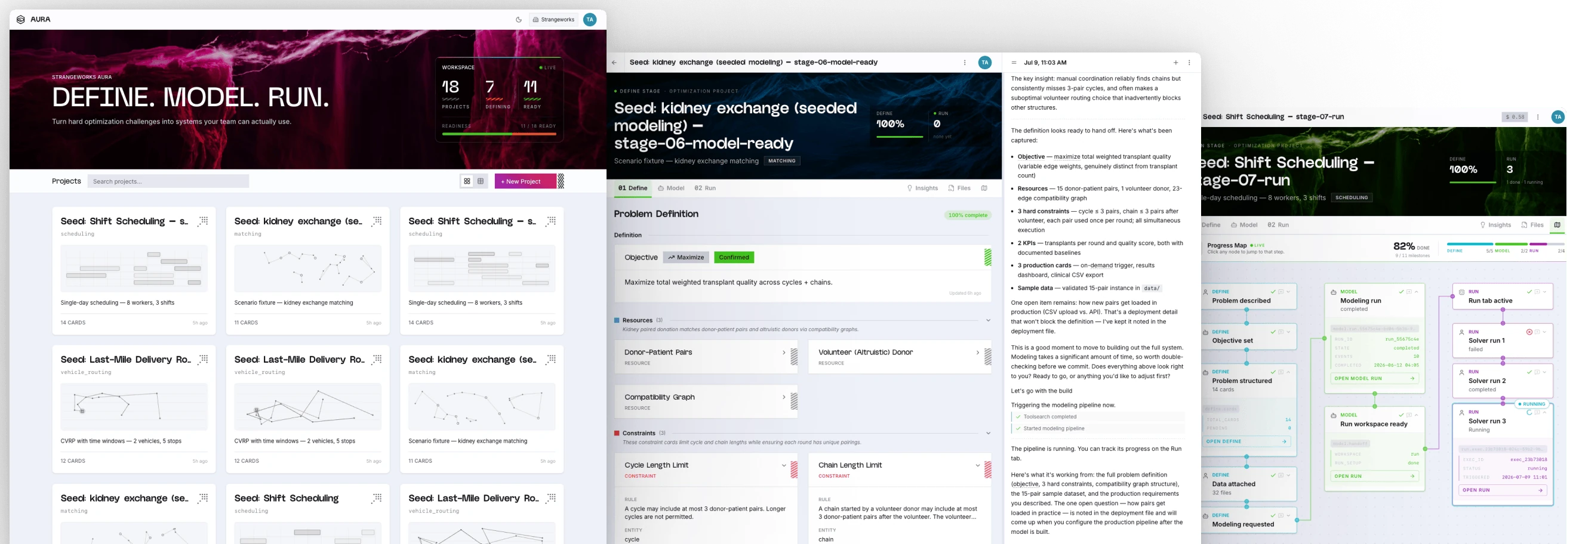Open dotted menu icon on 'Seed: Shift Scheduling' card without dash
1576x544 pixels.
coord(377,499)
